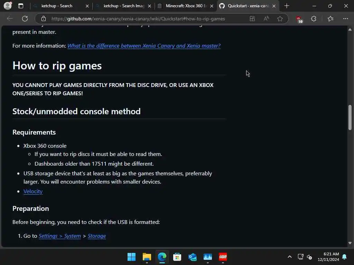Open the Extensions puzzle icon

(x=314, y=19)
